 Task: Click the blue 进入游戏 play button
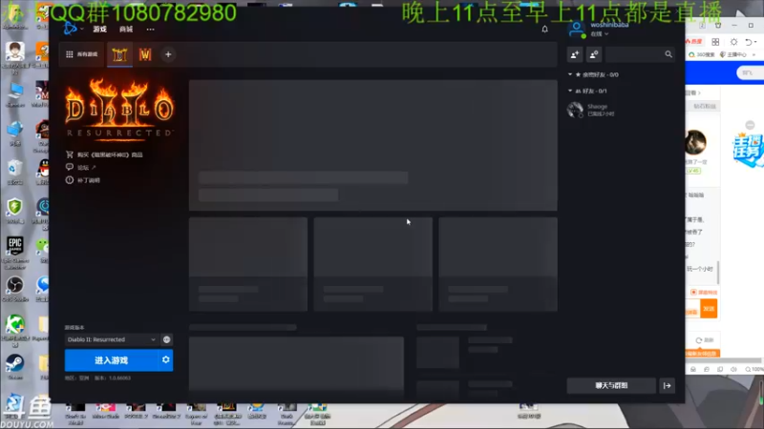point(111,360)
